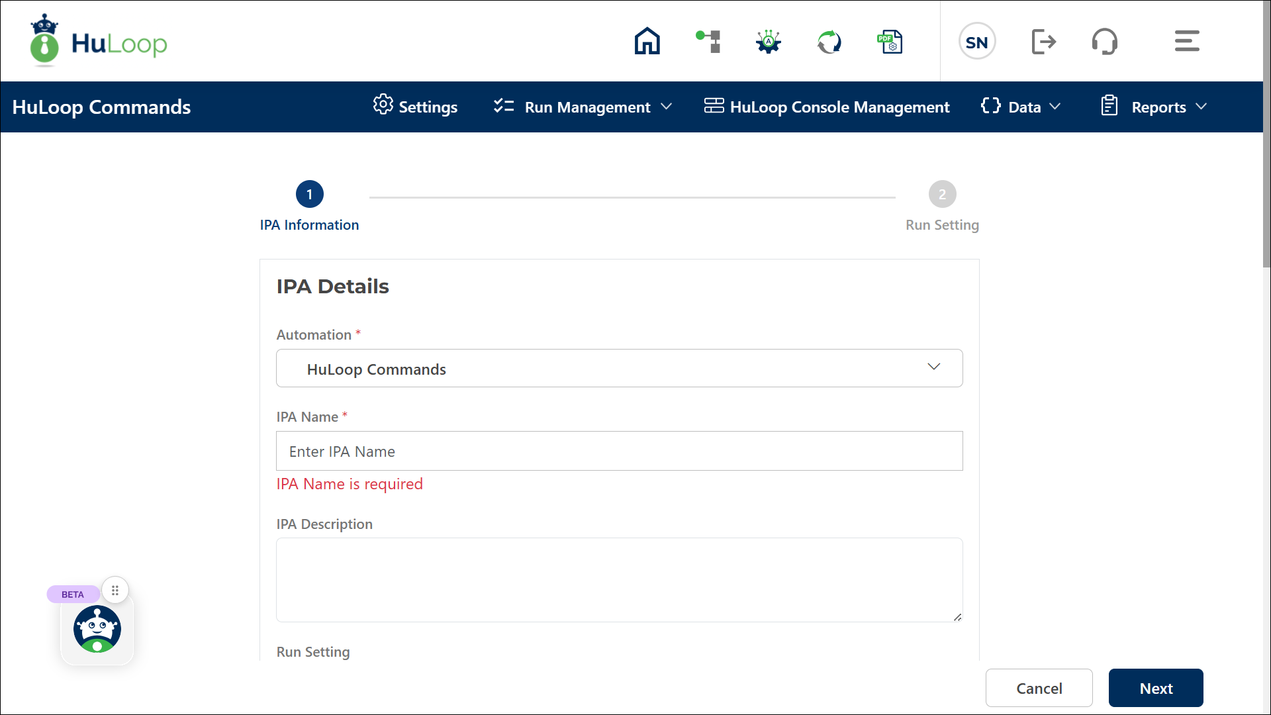Open the PDF settings document icon
This screenshot has height=715, width=1271.
[x=890, y=42]
